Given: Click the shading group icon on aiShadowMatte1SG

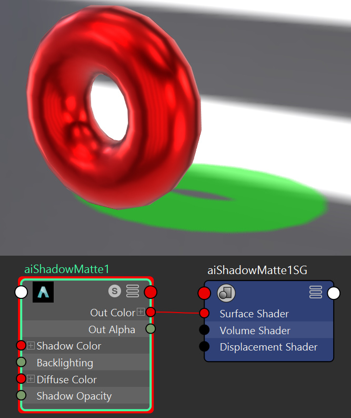Looking at the screenshot, I should [226, 293].
